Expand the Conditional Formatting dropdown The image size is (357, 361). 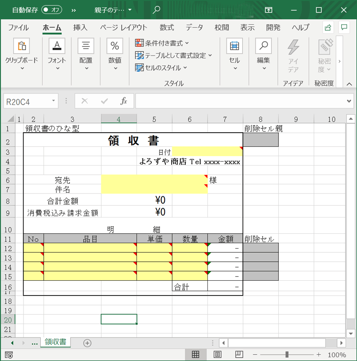coord(162,43)
